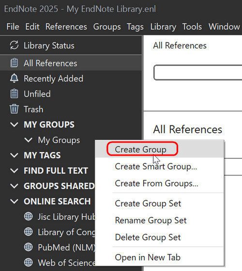242x271 pixels.
Task: Open the File menu
Action: pyautogui.click(x=13, y=27)
